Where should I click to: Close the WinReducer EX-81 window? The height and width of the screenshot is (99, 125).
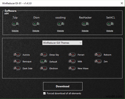coord(122,3)
